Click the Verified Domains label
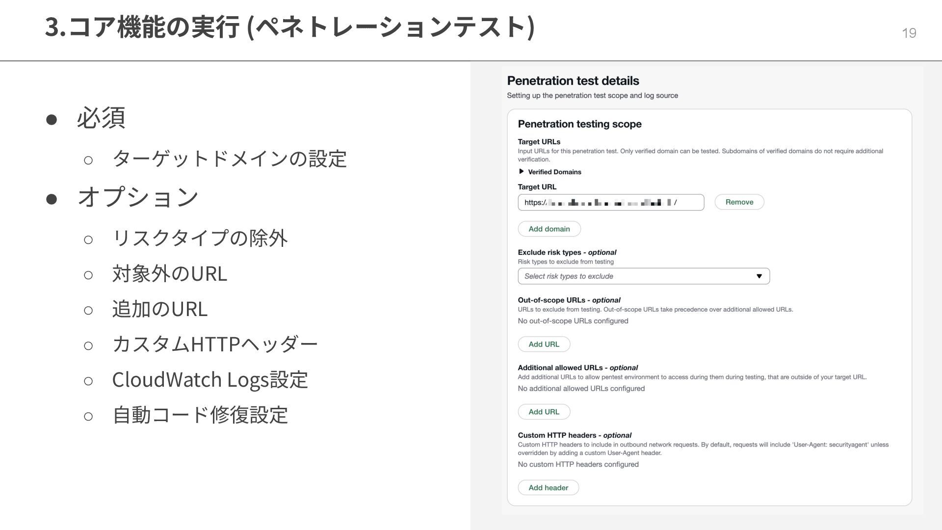Image resolution: width=942 pixels, height=530 pixels. point(554,172)
